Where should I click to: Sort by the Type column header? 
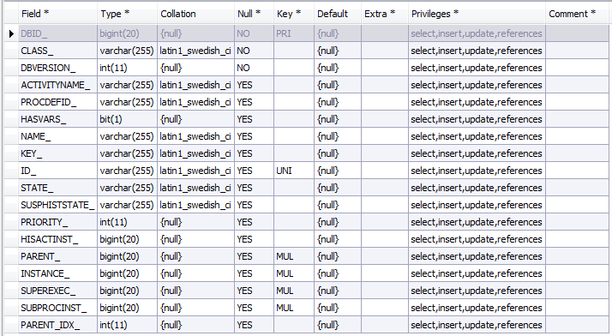coord(127,14)
